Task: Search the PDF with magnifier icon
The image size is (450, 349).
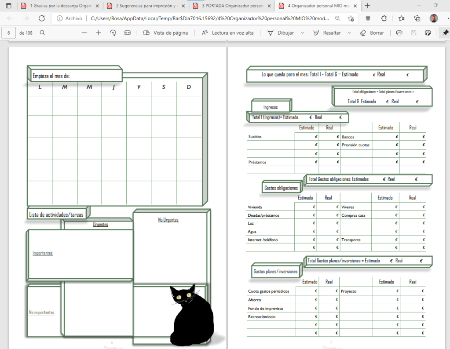Action: (x=42, y=33)
